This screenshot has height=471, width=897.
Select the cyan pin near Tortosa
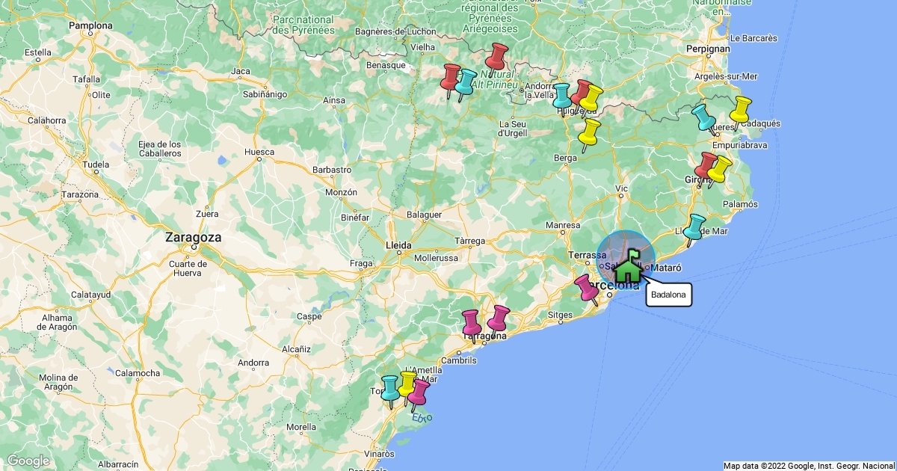point(390,388)
